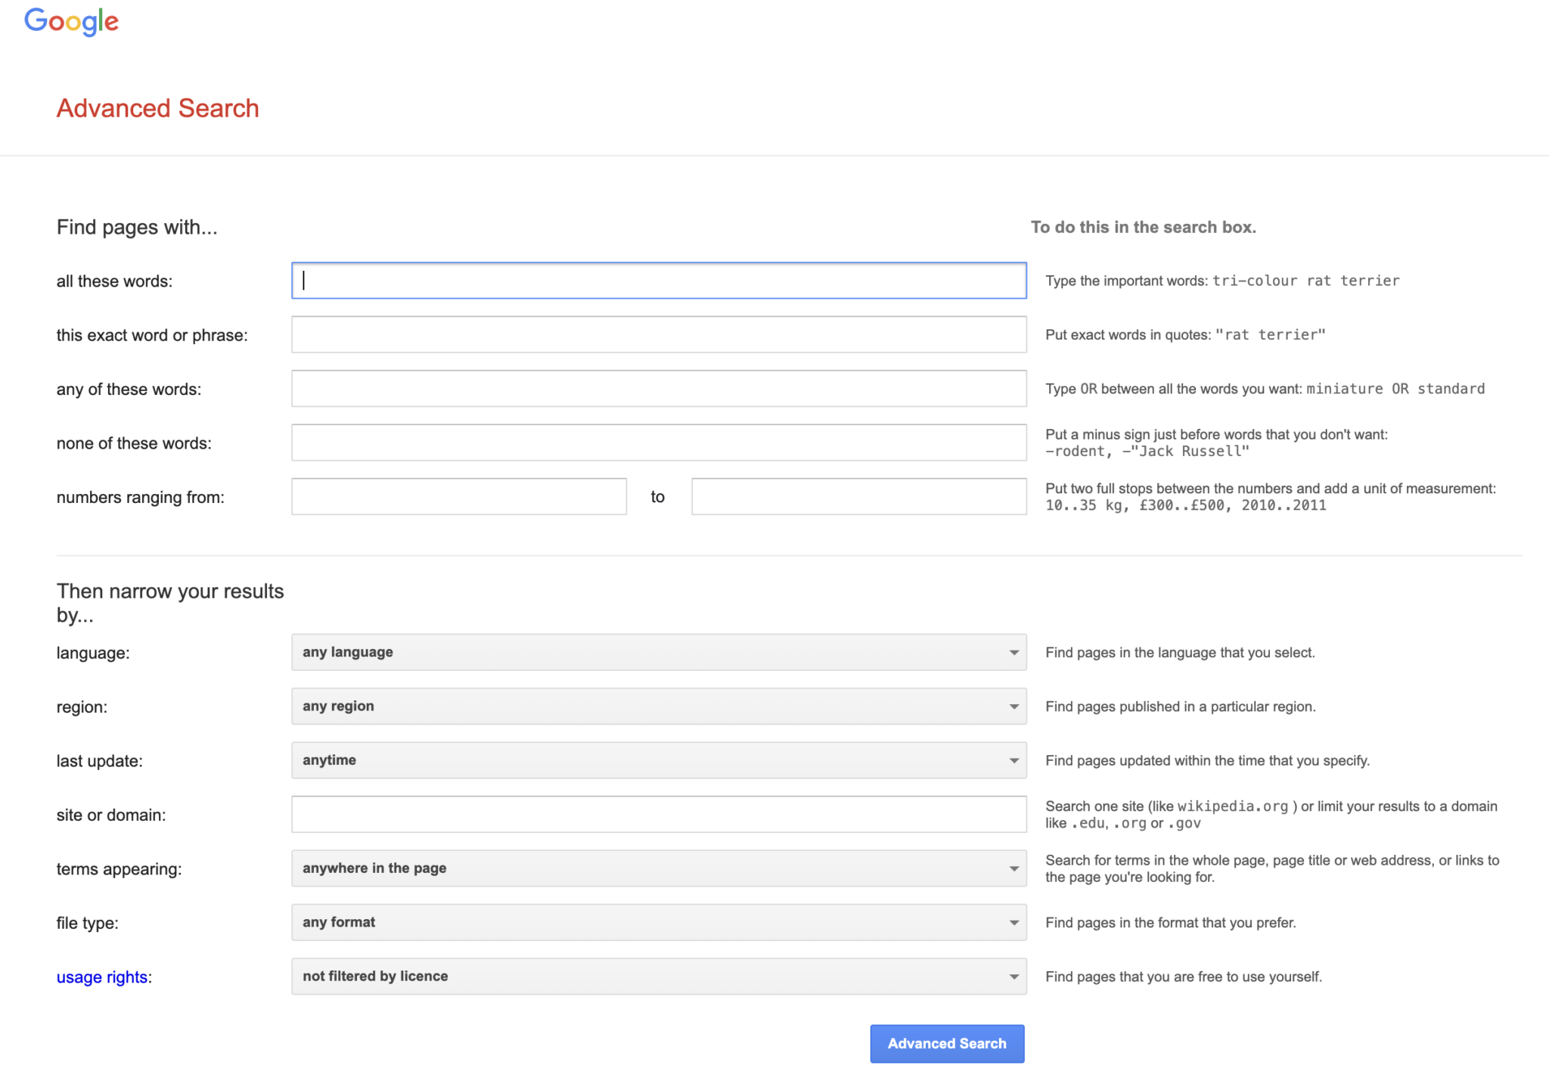The image size is (1549, 1087).
Task: Open the 'any language' dropdown
Action: point(659,652)
